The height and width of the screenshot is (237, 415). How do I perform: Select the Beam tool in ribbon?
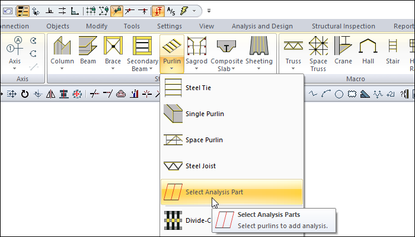[x=88, y=46]
